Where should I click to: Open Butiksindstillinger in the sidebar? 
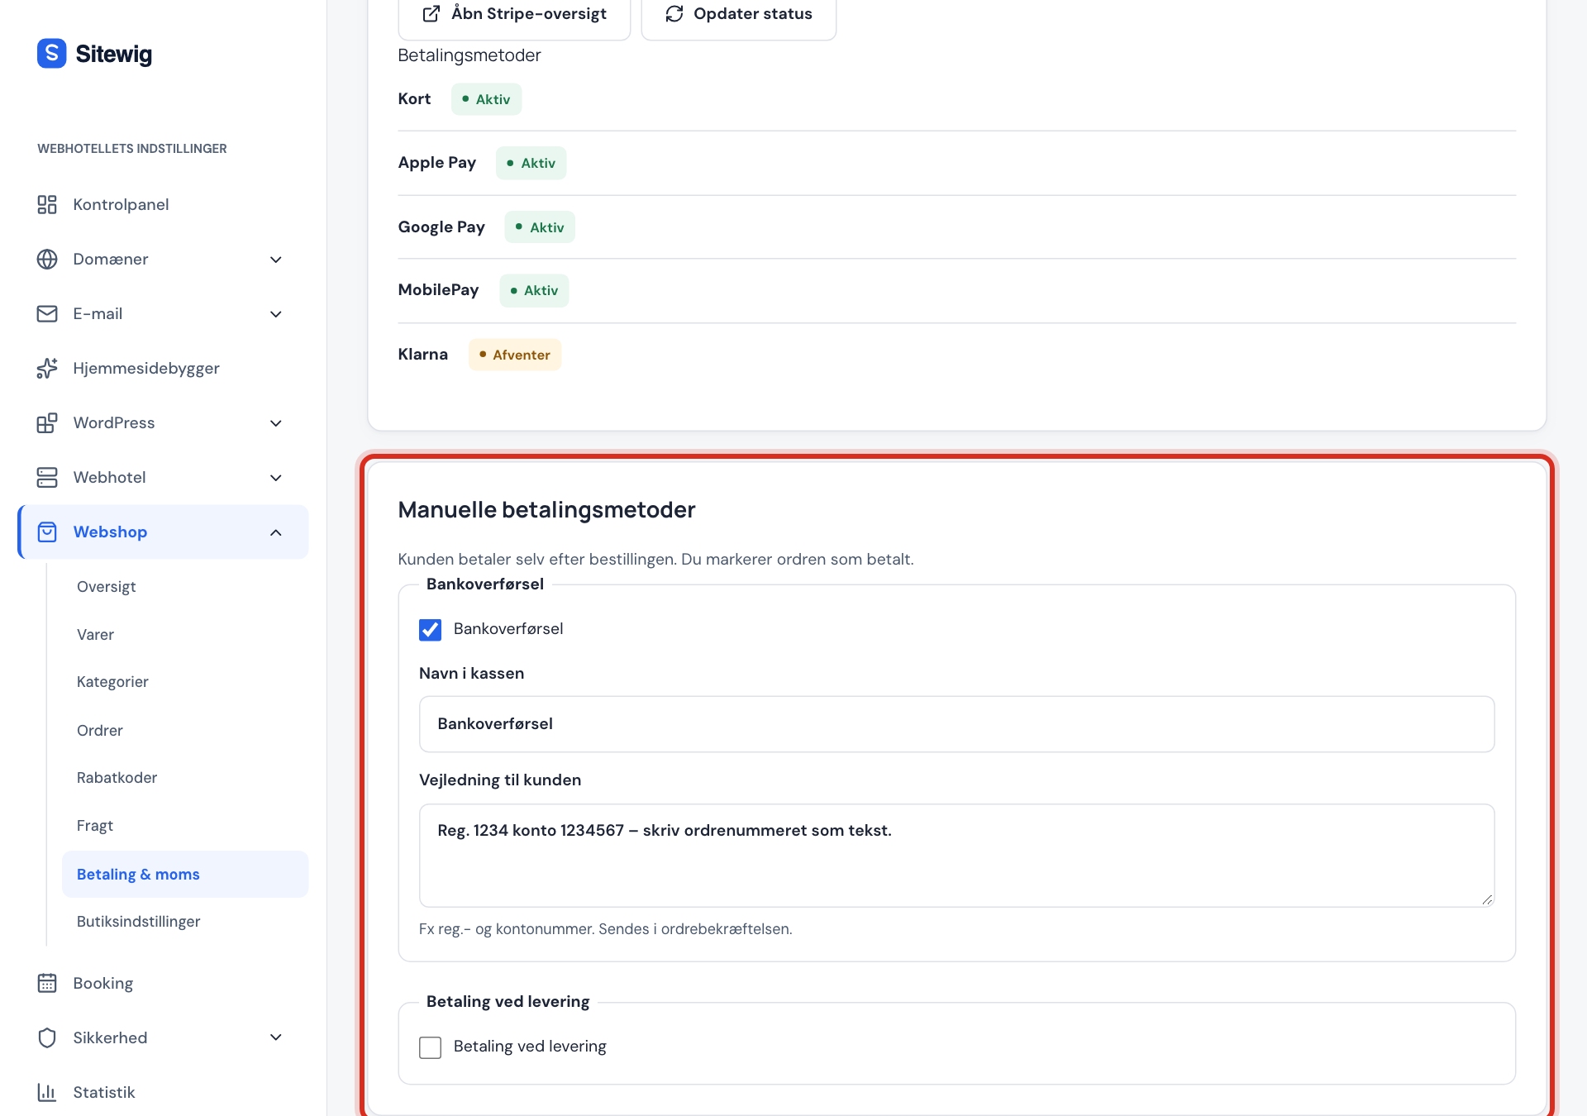click(x=138, y=921)
